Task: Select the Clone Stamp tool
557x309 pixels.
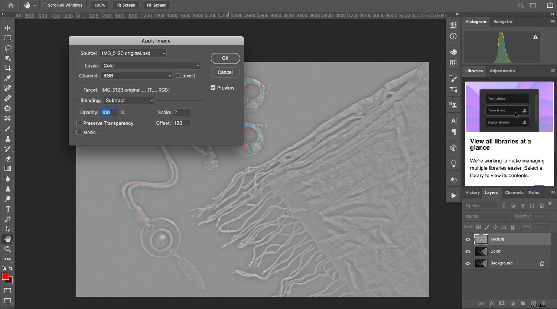Action: [8, 139]
